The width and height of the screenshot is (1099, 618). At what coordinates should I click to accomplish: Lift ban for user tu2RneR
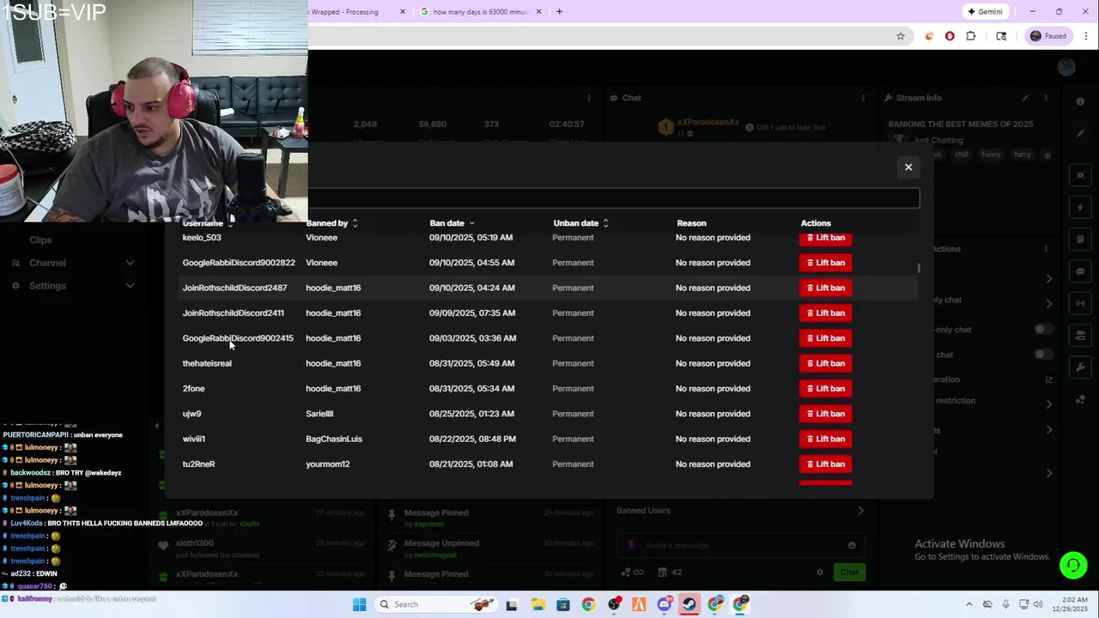tap(825, 464)
